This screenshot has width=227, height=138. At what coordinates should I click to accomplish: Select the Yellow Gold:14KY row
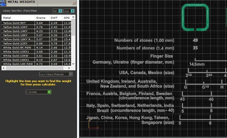(x=36, y=31)
